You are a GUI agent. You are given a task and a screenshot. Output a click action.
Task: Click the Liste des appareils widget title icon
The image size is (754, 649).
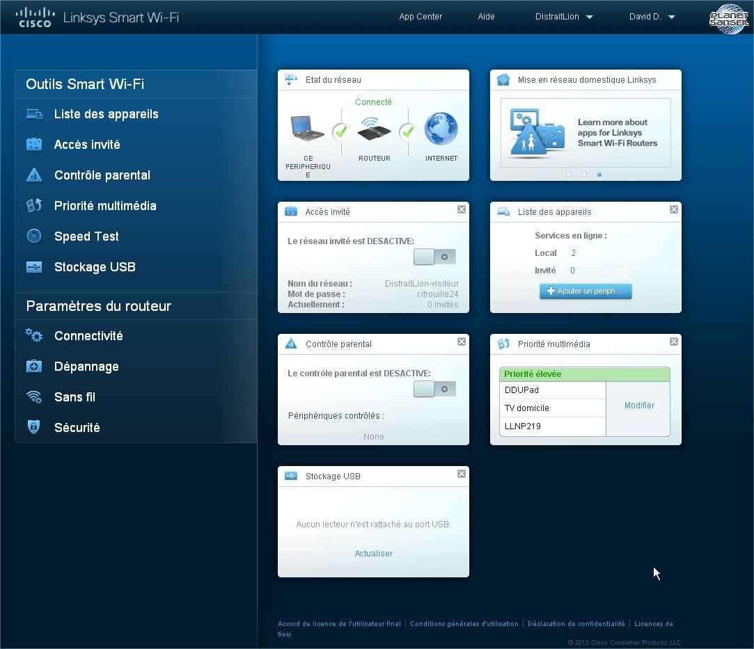pyautogui.click(x=503, y=211)
